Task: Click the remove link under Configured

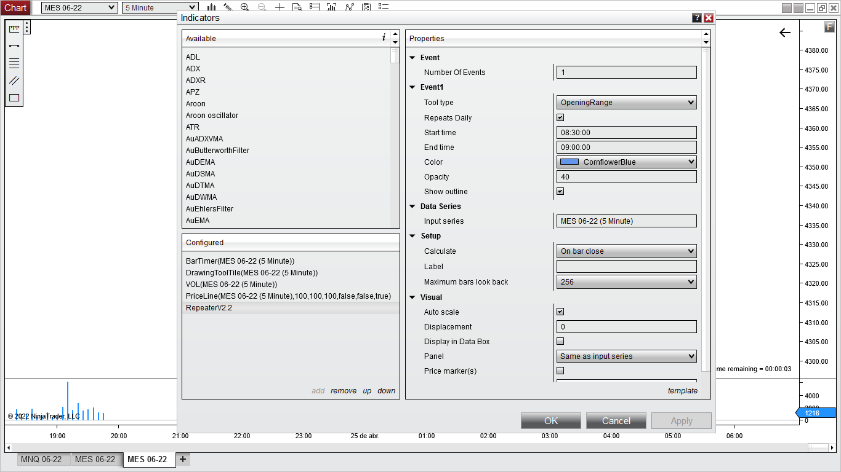Action: tap(344, 391)
